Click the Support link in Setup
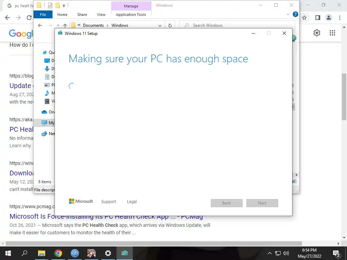The image size is (347, 260). click(109, 202)
